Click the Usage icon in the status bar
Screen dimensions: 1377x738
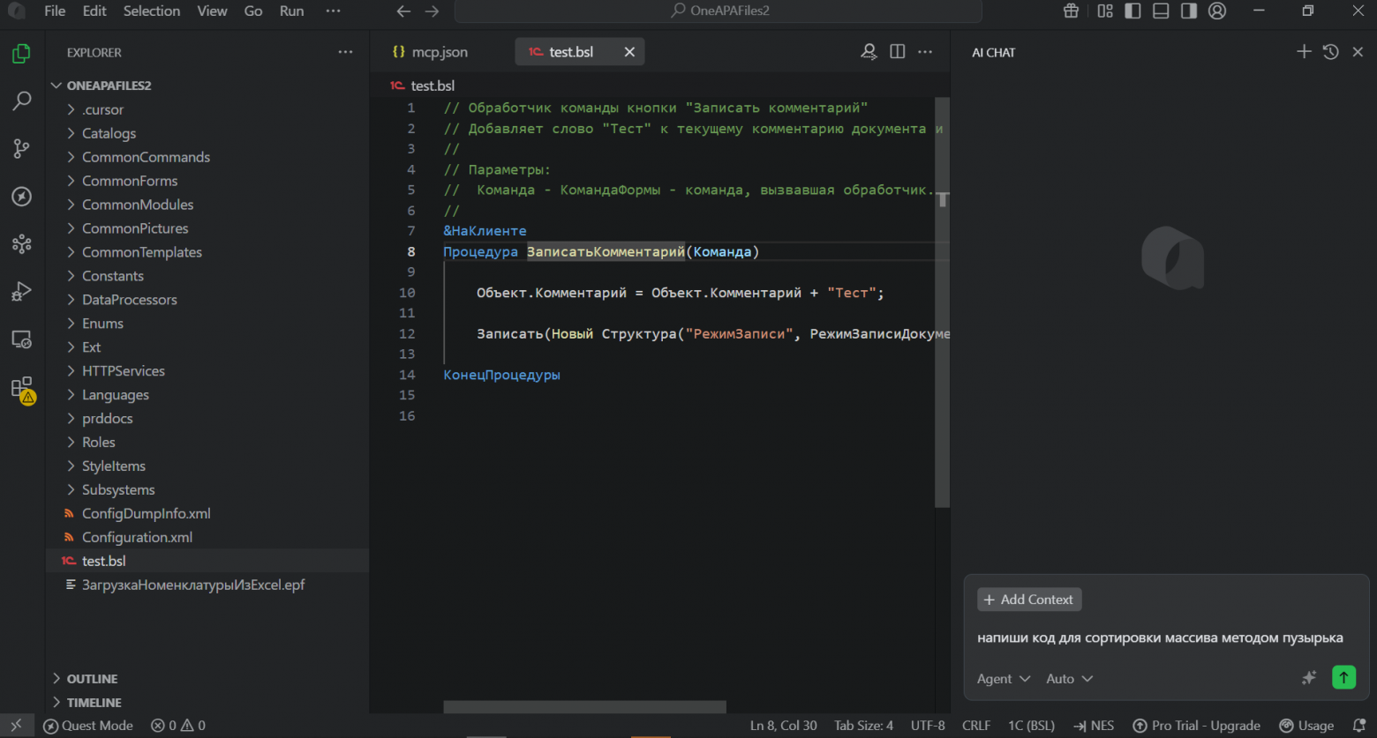(1306, 725)
